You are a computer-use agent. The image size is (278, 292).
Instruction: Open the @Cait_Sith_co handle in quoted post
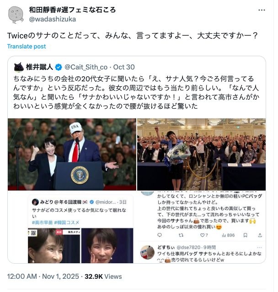coord(86,67)
